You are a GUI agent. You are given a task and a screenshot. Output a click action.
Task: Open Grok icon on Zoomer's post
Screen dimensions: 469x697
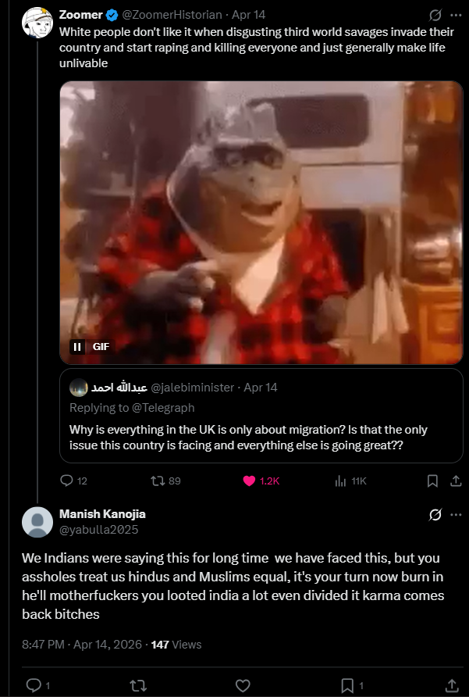[x=435, y=15]
